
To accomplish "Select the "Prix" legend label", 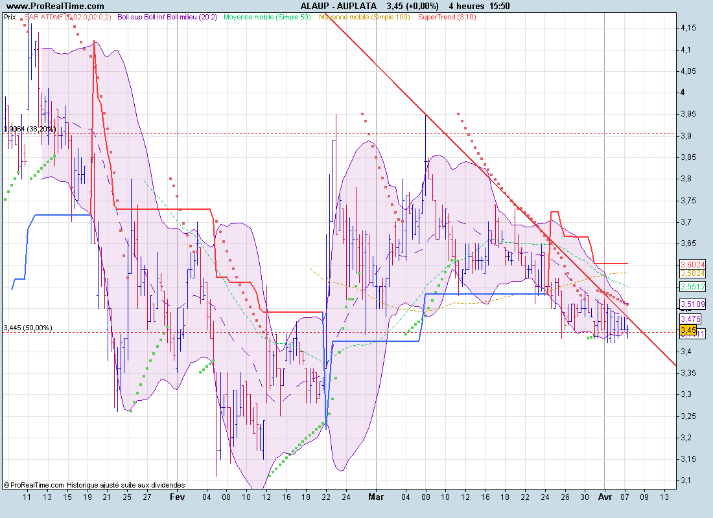I will [10, 17].
